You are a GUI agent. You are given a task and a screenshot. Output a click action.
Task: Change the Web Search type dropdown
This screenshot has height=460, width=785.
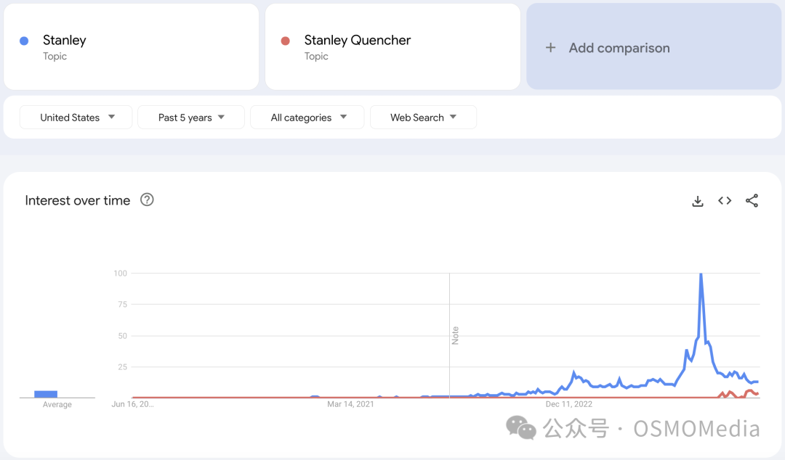click(x=423, y=118)
